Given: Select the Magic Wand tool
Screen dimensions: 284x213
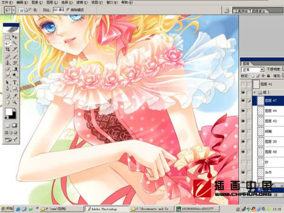Looking at the screenshot, I should (x=15, y=43).
